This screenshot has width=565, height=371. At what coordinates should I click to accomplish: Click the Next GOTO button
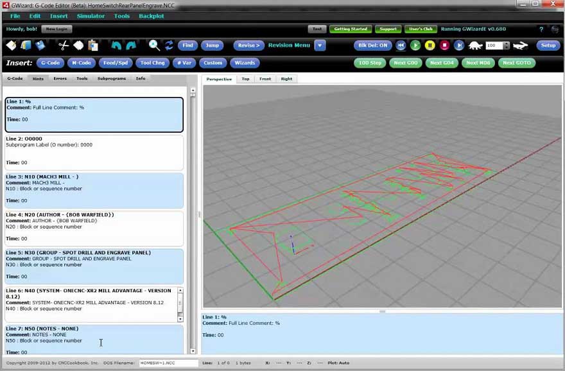(x=517, y=63)
